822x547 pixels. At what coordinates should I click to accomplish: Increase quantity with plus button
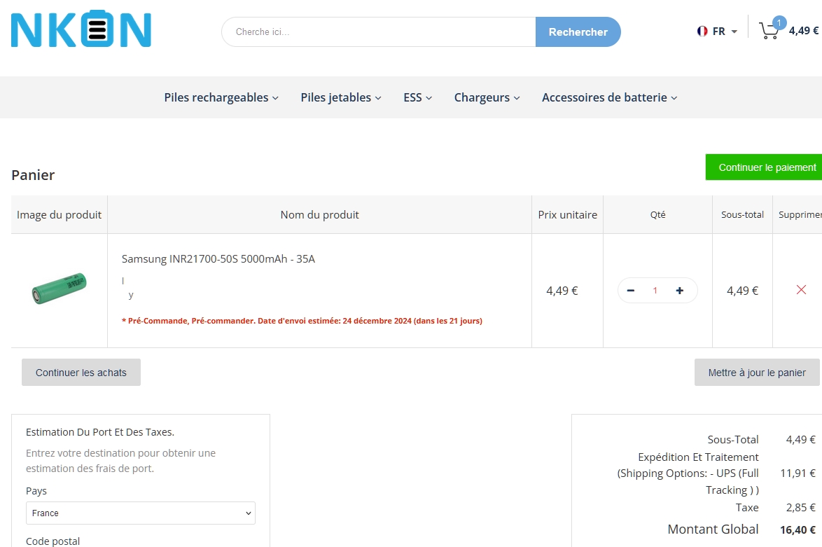tap(679, 291)
